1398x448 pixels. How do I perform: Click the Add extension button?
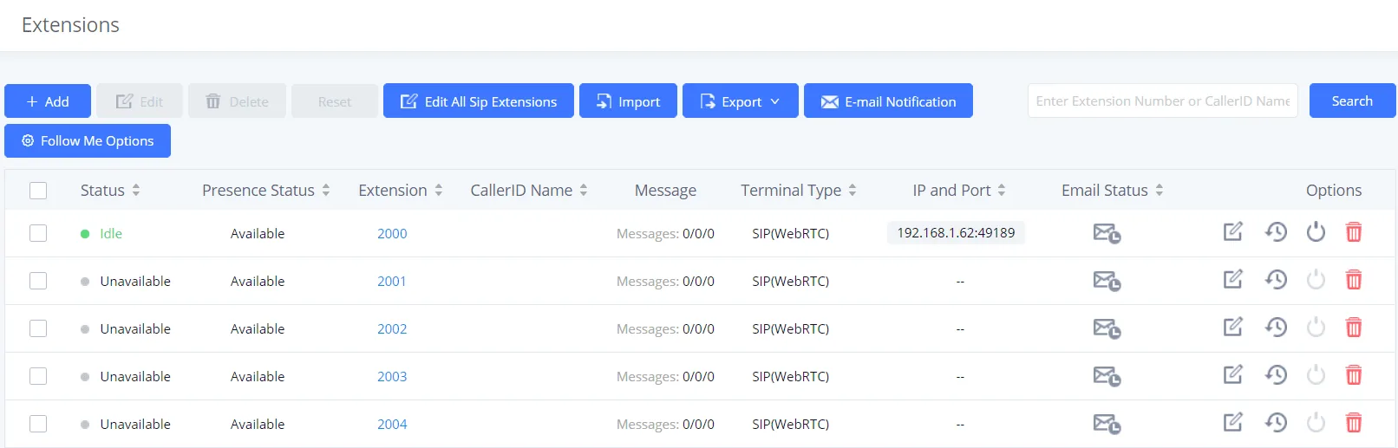pos(48,101)
